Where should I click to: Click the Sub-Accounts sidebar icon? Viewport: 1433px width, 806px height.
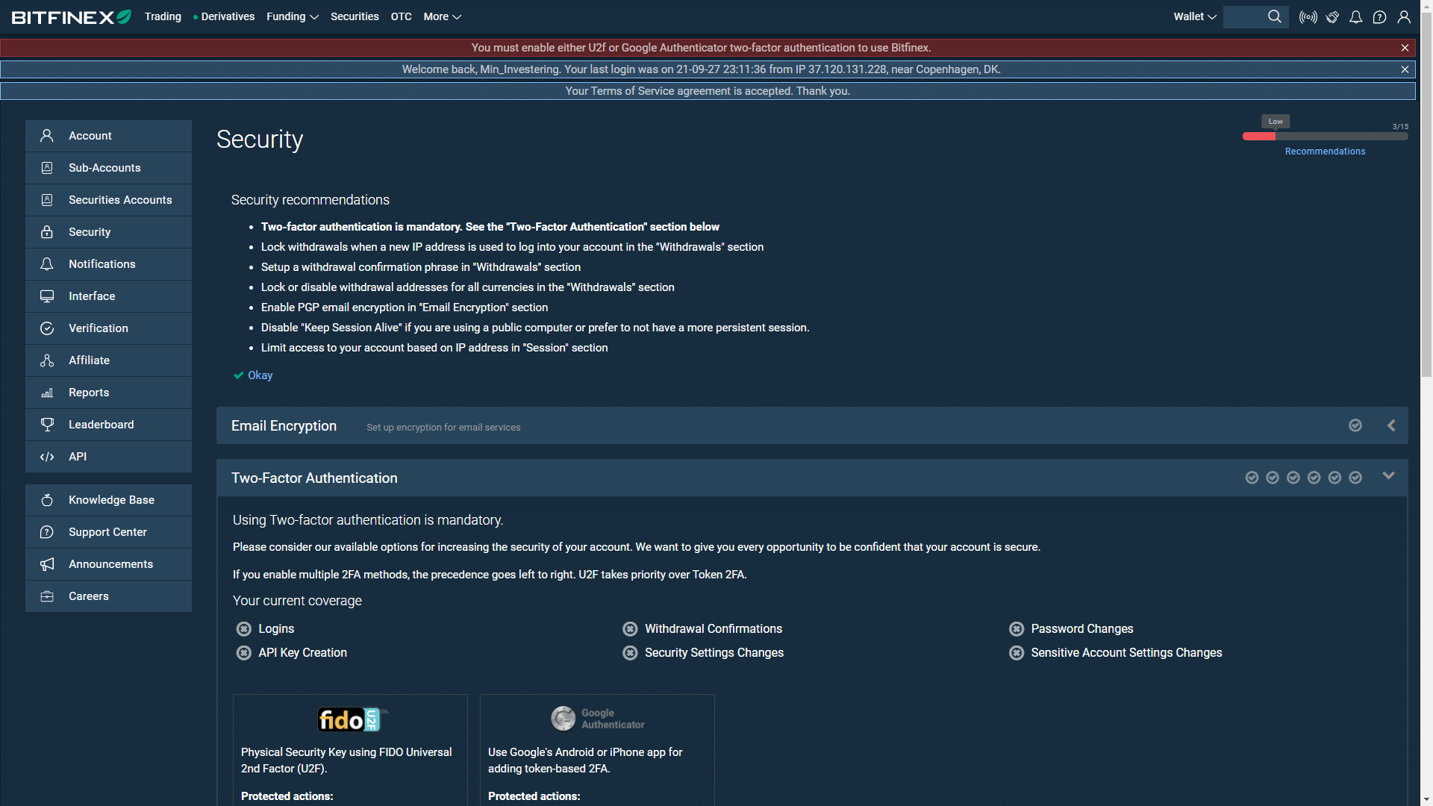pos(47,168)
